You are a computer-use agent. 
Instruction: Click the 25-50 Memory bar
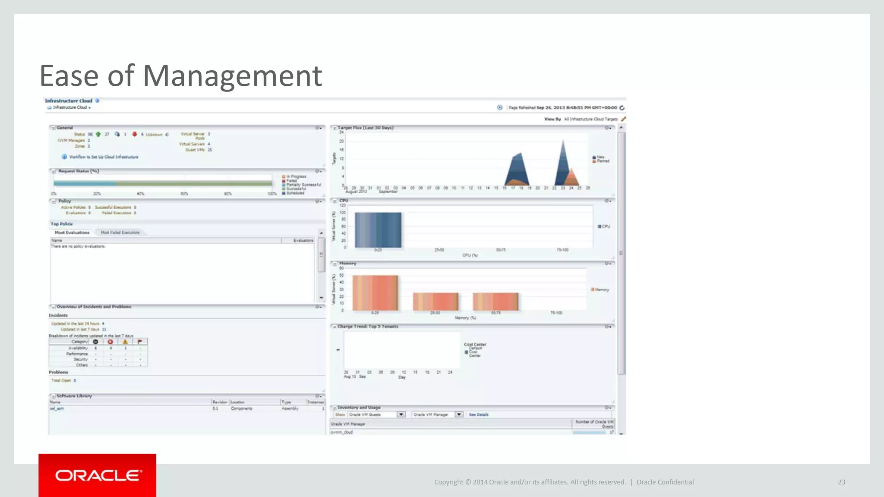(436, 302)
